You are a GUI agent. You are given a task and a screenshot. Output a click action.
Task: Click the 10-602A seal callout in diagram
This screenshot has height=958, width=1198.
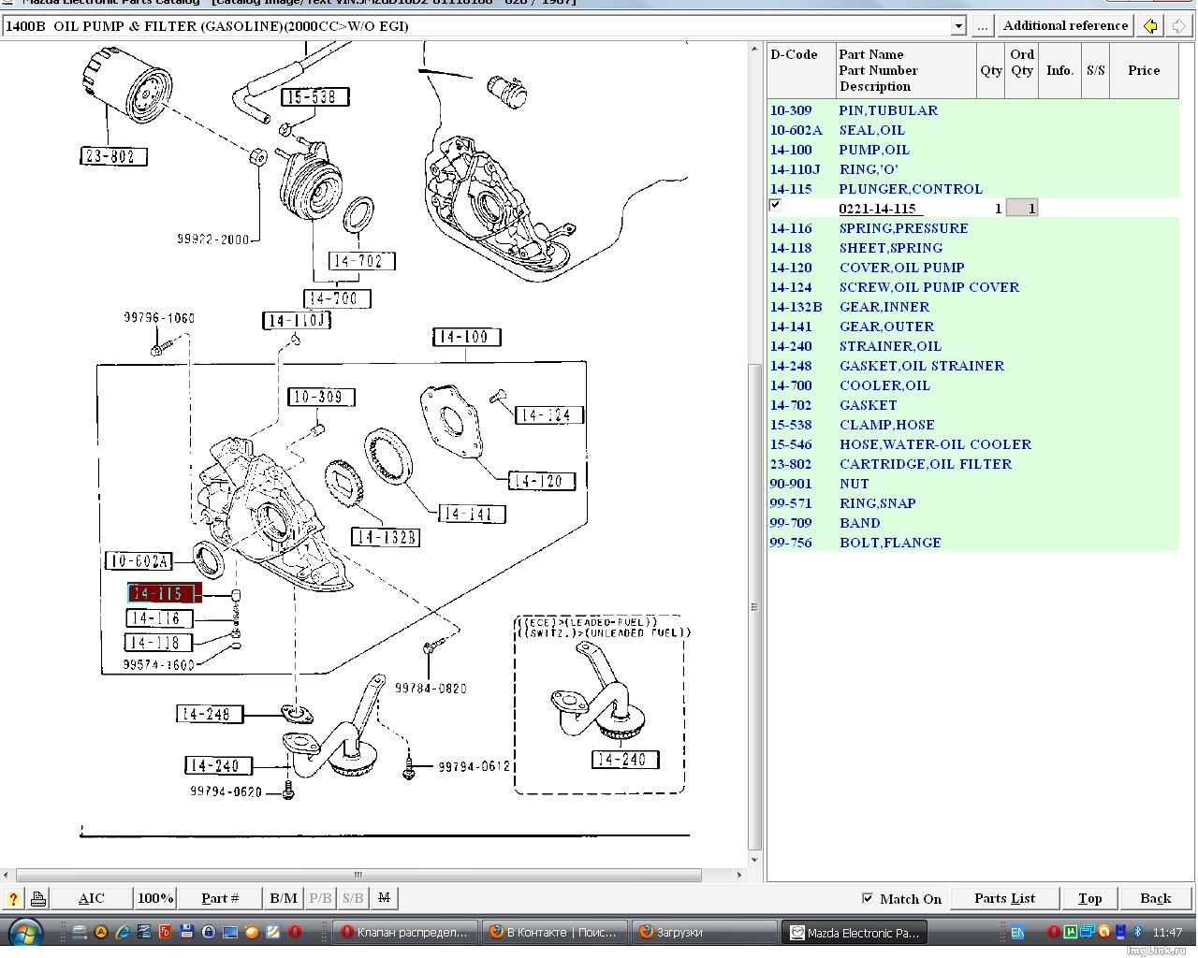click(x=139, y=561)
